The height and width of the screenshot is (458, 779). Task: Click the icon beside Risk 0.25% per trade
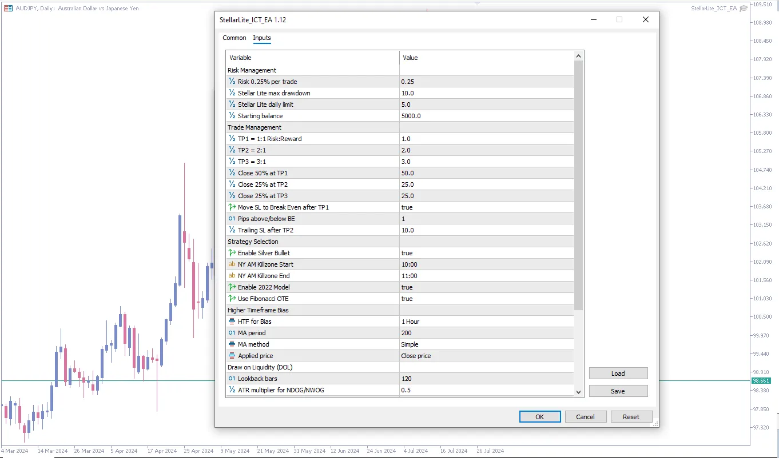pos(232,82)
